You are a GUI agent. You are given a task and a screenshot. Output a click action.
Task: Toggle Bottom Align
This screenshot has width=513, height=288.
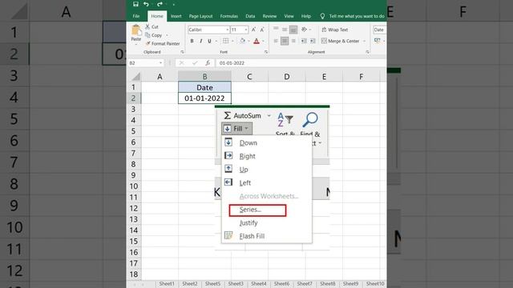(293, 30)
